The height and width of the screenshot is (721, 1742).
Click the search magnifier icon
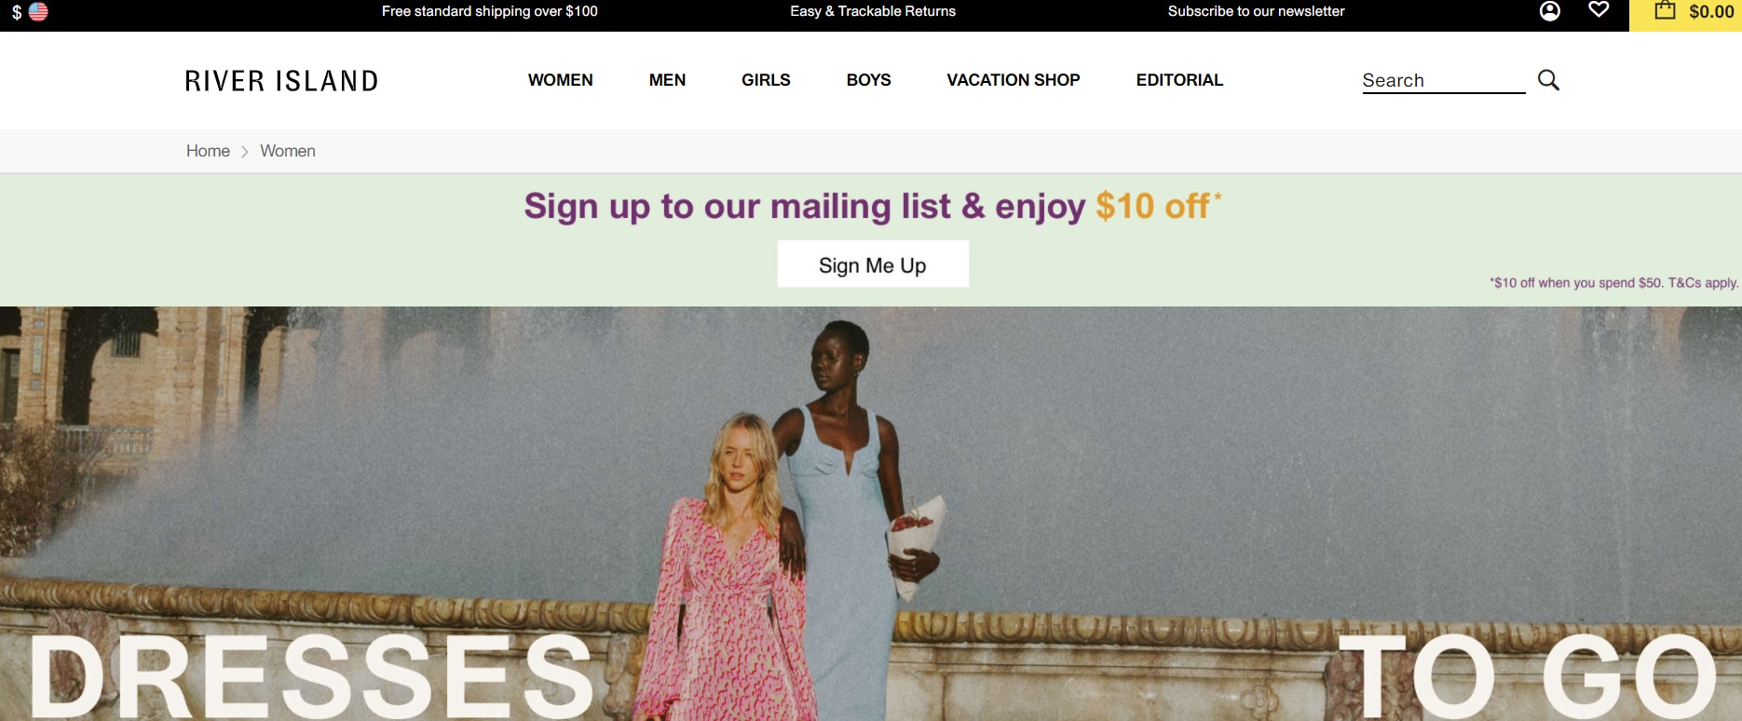(1548, 80)
